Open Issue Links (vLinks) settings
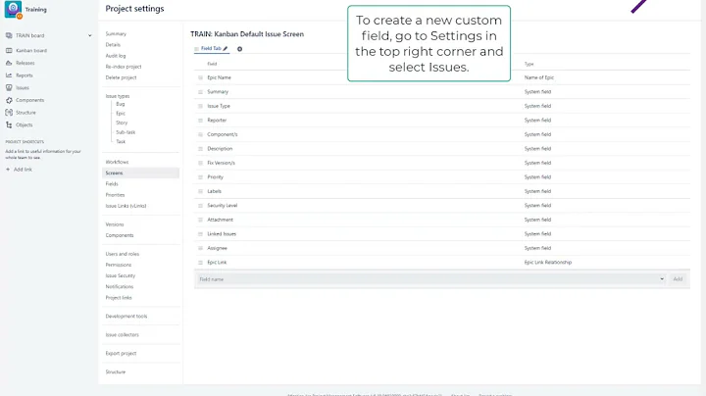This screenshot has height=396, width=706. pos(126,206)
